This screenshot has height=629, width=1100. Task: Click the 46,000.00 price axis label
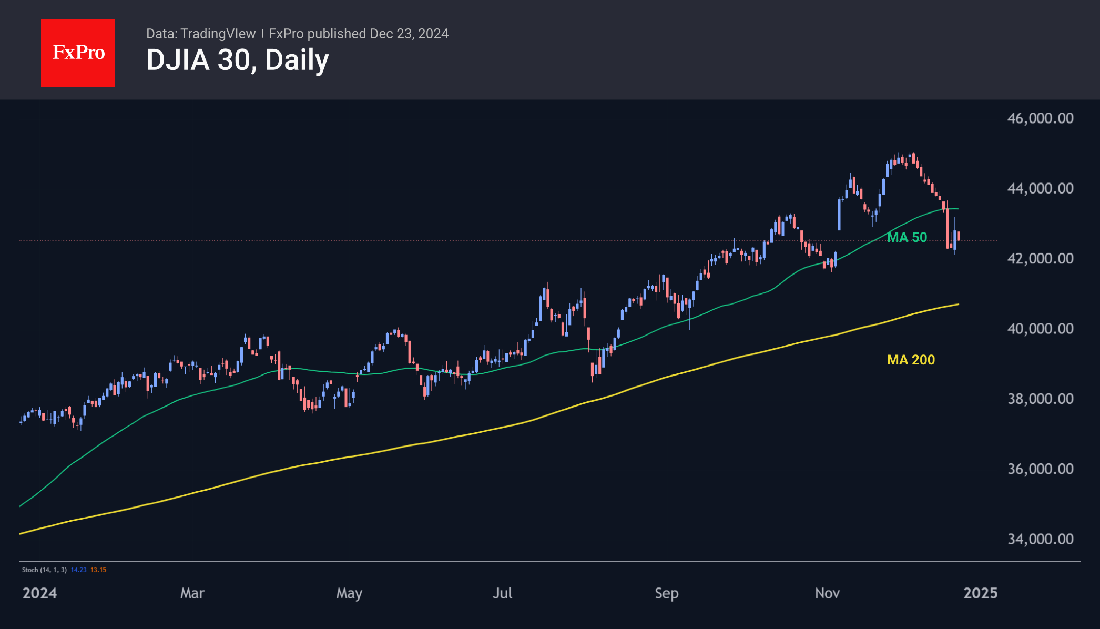pyautogui.click(x=1040, y=118)
